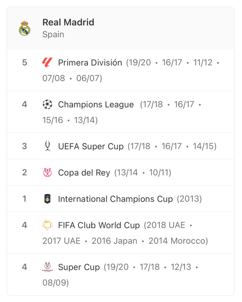The height and width of the screenshot is (302, 242).
Task: Open the Champions League competition name
Action: (96, 105)
